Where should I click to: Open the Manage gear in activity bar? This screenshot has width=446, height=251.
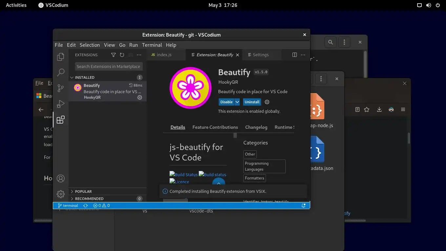click(61, 194)
